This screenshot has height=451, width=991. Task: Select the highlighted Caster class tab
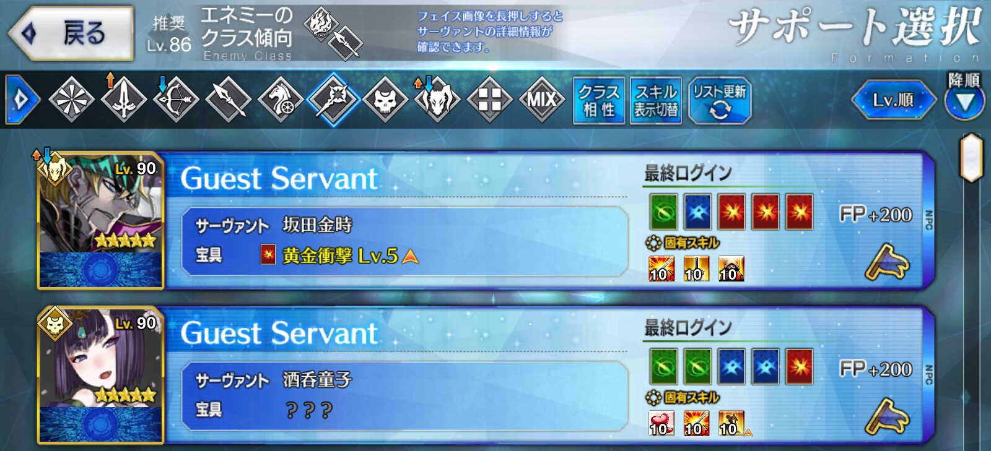pyautogui.click(x=333, y=99)
